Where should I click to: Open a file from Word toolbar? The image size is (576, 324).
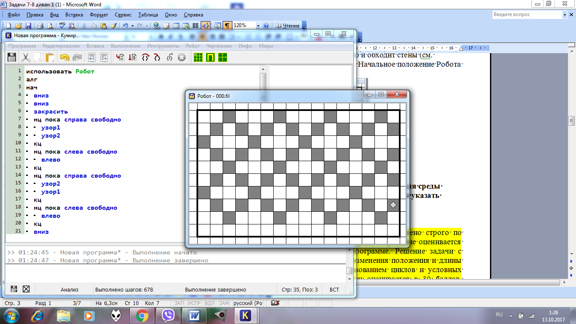pyautogui.click(x=19, y=25)
